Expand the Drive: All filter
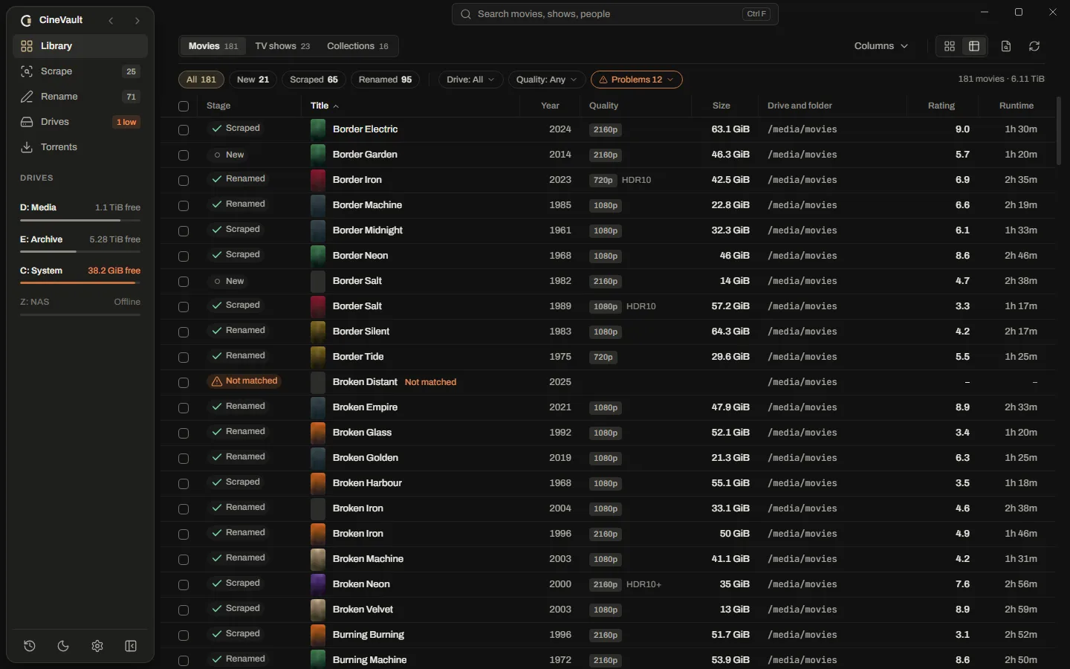This screenshot has height=669, width=1070. 471,80
